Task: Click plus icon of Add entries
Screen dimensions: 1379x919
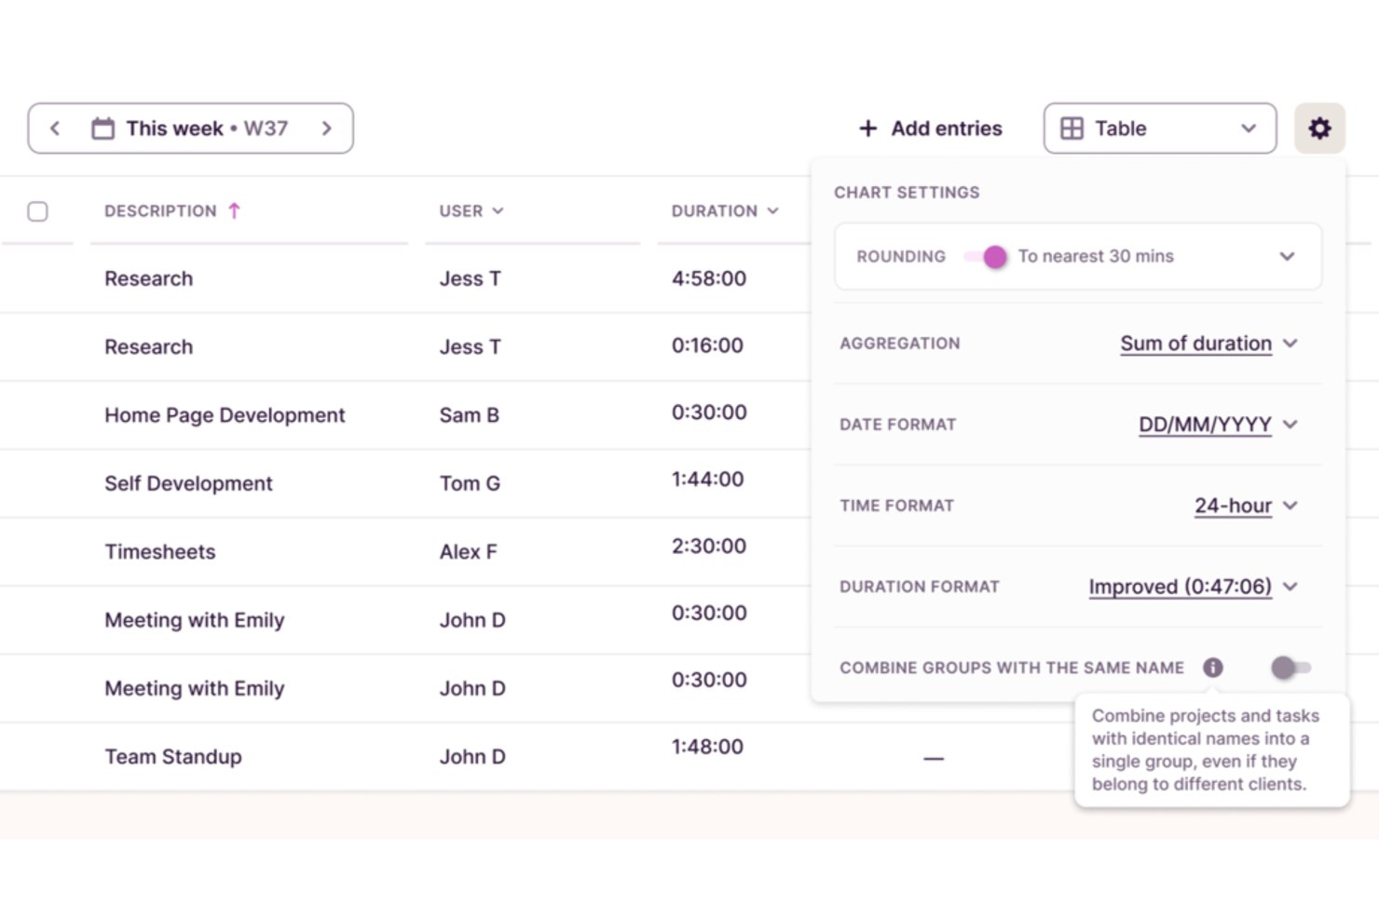Action: [867, 128]
